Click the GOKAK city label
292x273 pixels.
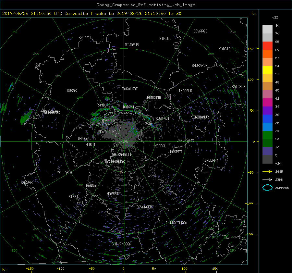tap(72, 91)
